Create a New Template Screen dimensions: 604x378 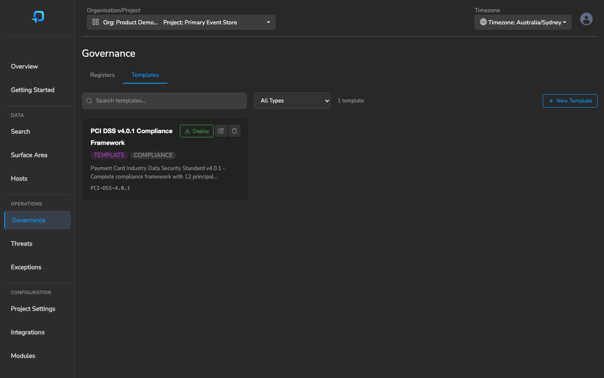(570, 101)
